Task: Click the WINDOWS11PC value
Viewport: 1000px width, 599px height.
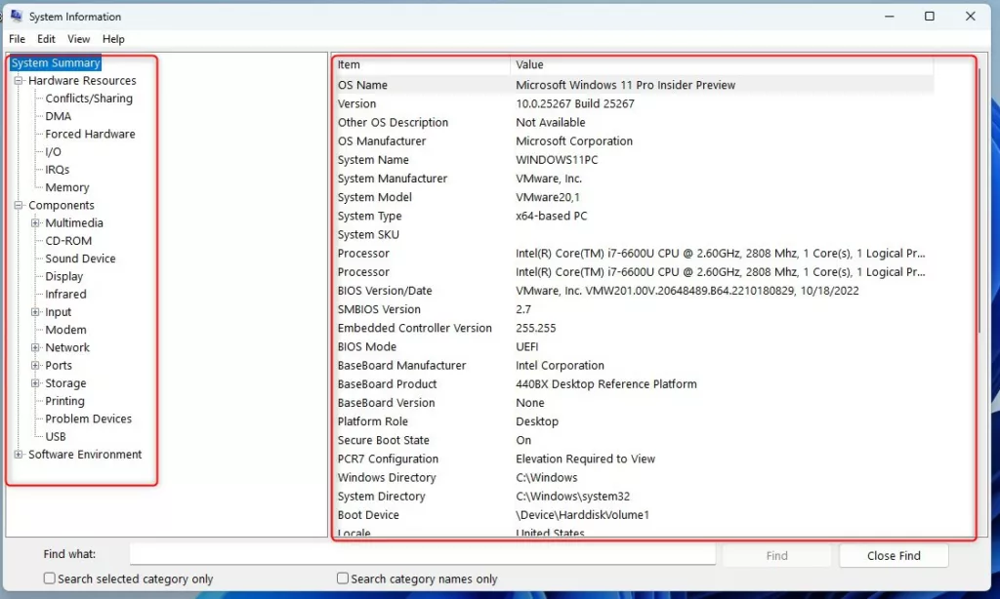Action: [x=557, y=160]
